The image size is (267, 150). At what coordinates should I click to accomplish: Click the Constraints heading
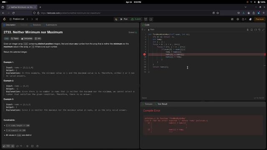(9, 120)
